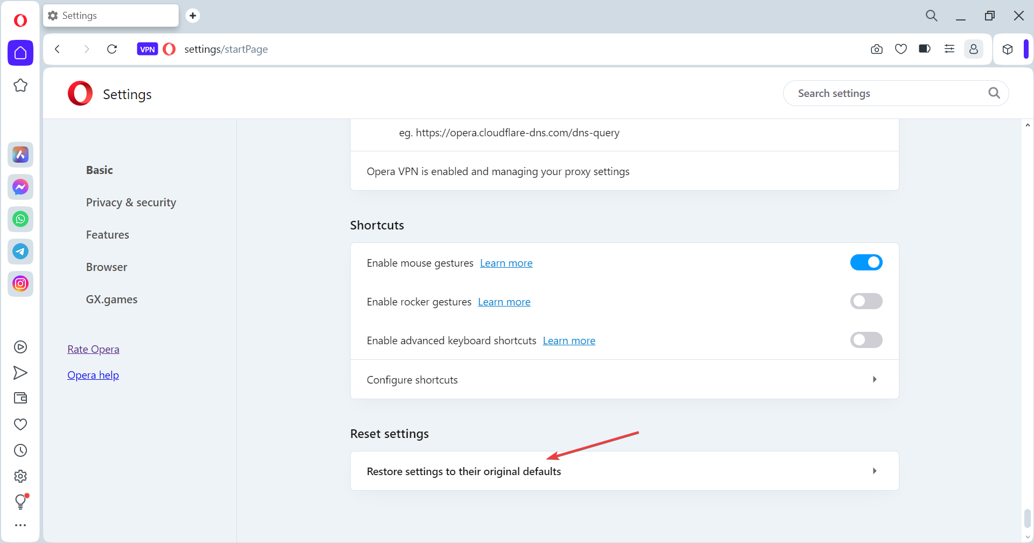
Task: Open sidebar setup three-dots menu
Action: tap(20, 525)
